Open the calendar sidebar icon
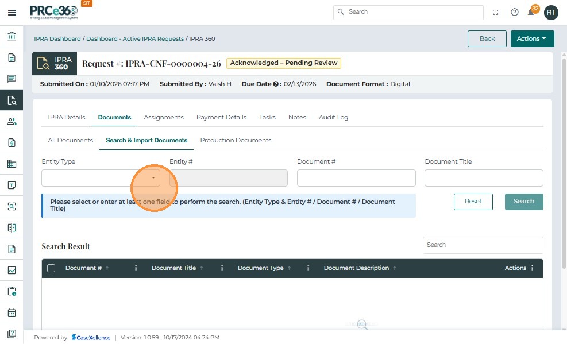The height and width of the screenshot is (344, 567). point(11,312)
